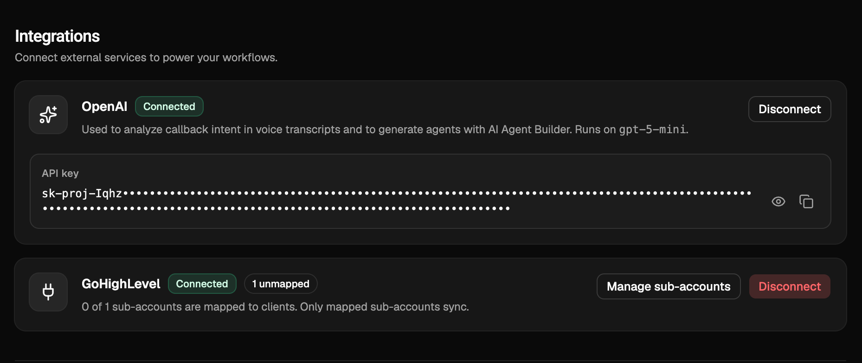Click the red GoHighLevel Disconnect button

(790, 286)
